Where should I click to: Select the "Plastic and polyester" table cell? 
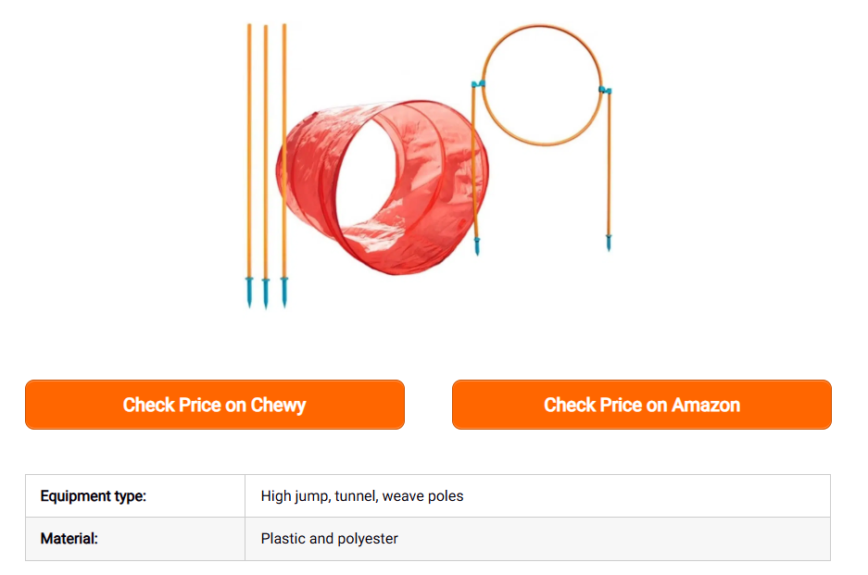[x=330, y=539]
